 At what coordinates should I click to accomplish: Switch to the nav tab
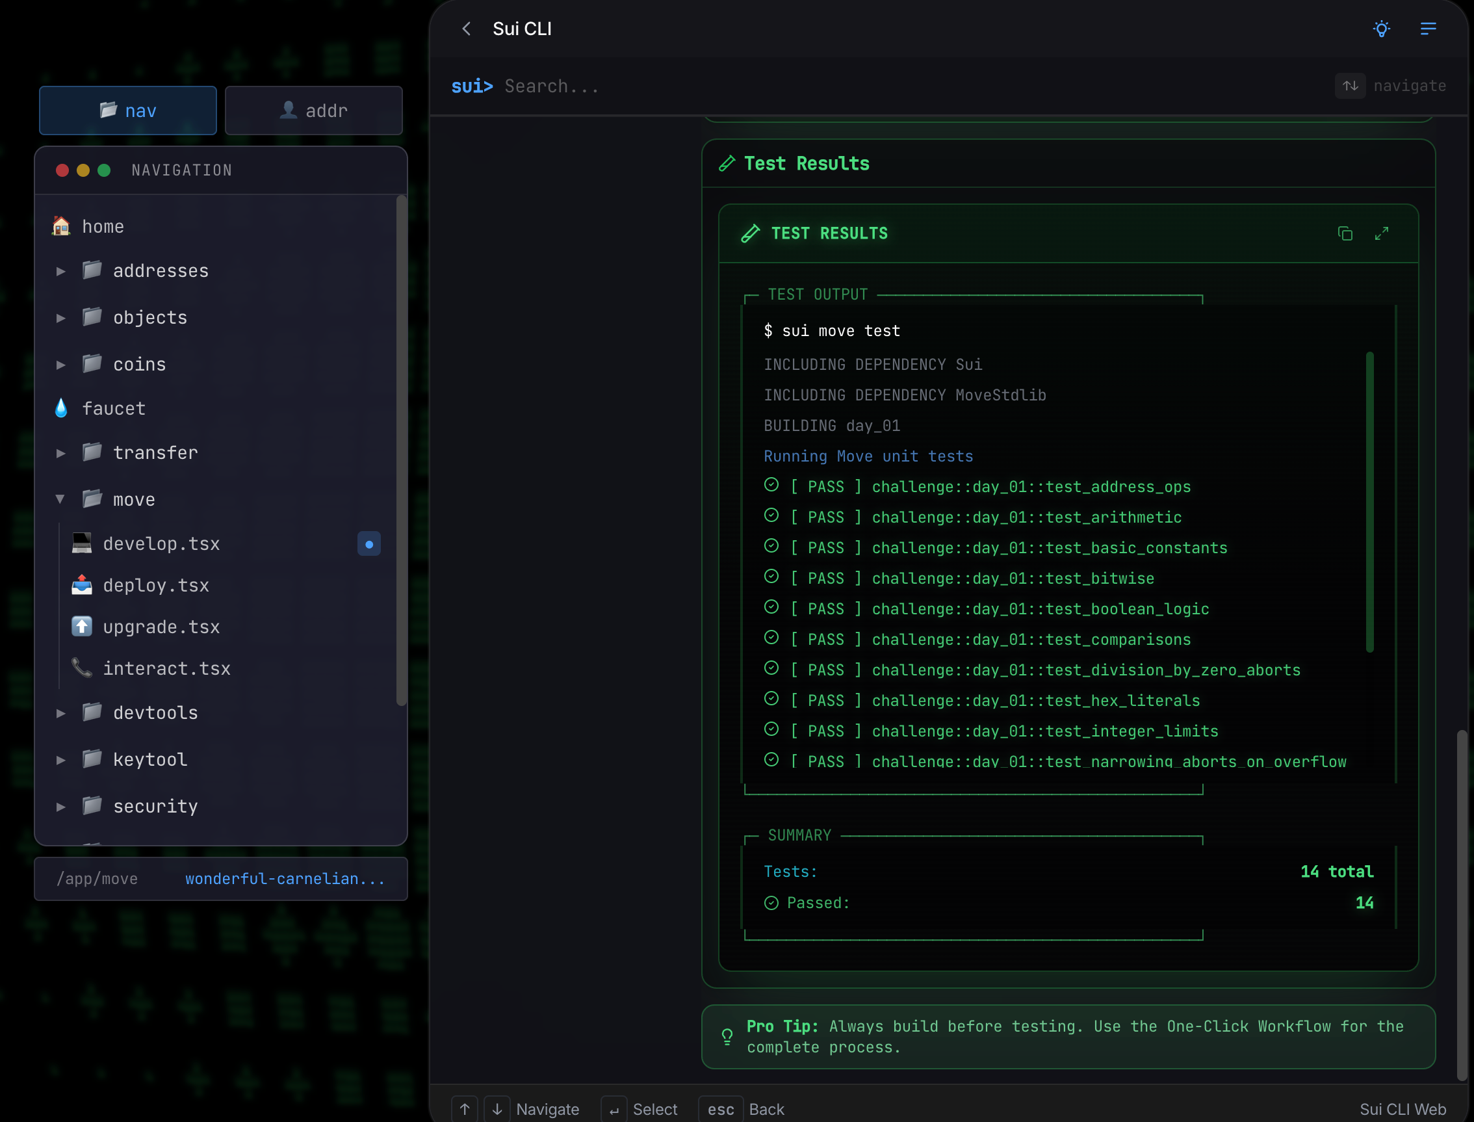[127, 111]
